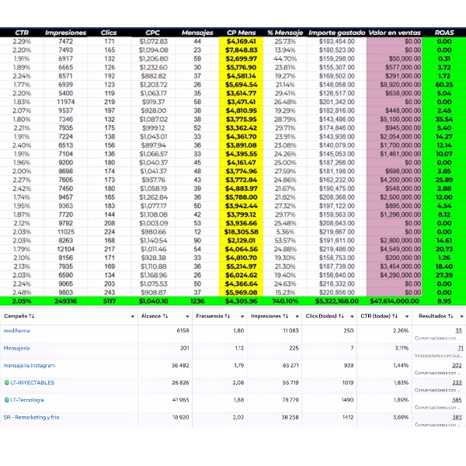The width and height of the screenshot is (466, 466).
Task: Open the mensajeria Instagram campaign
Action: [30, 365]
